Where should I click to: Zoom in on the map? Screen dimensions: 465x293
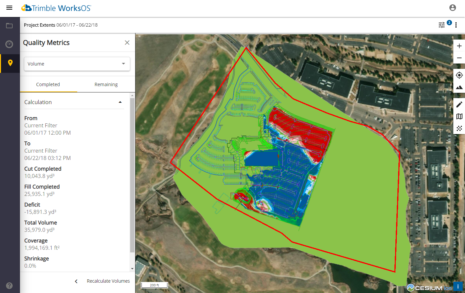[459, 46]
